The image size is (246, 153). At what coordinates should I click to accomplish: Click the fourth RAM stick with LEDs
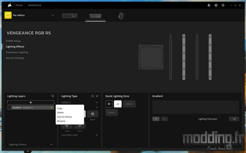click(x=210, y=57)
